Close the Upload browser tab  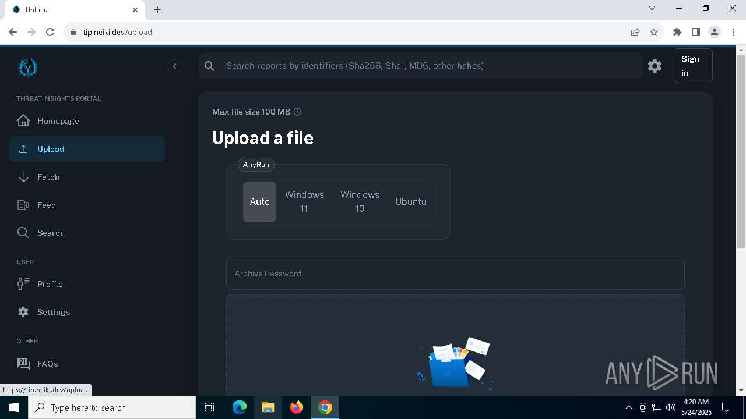(x=135, y=10)
